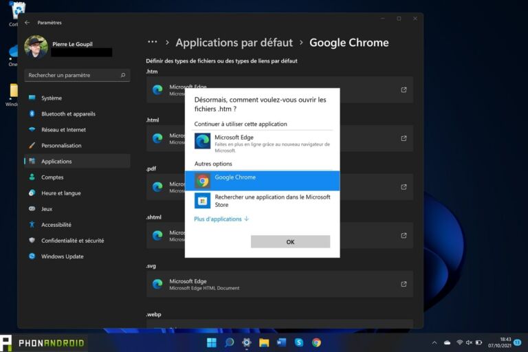Viewport: 528px width, 352px height.
Task: Open the Windows Start button
Action: 212,342
